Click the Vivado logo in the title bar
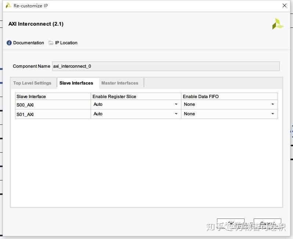Screen dimensions: 293x239 8,5
